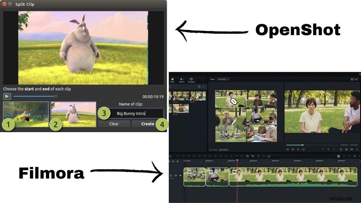
Task: Click the Filmora player play icon
Action: pyautogui.click(x=298, y=149)
